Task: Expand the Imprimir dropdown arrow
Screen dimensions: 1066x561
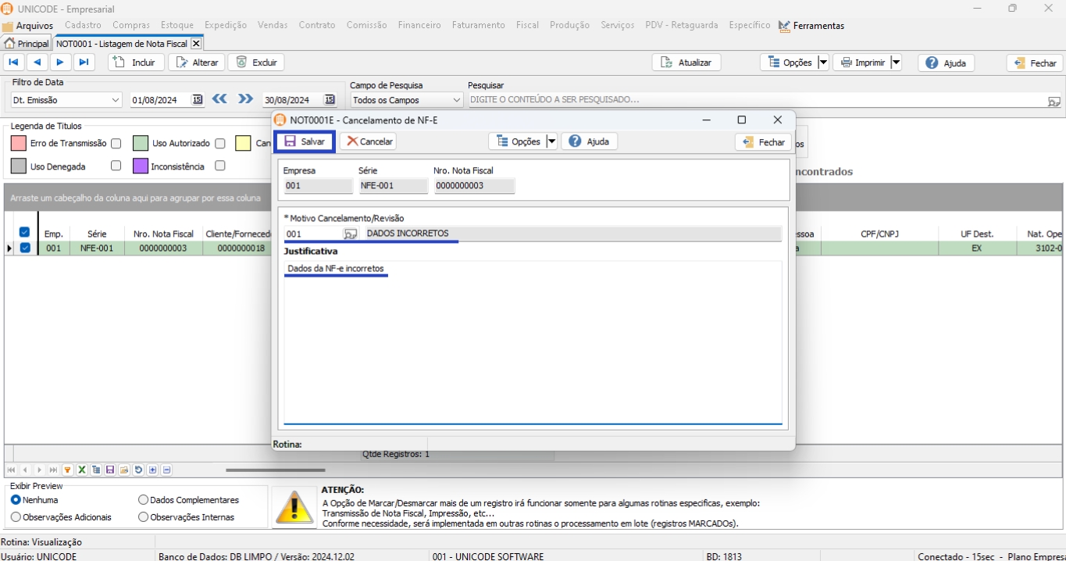Action: tap(896, 63)
